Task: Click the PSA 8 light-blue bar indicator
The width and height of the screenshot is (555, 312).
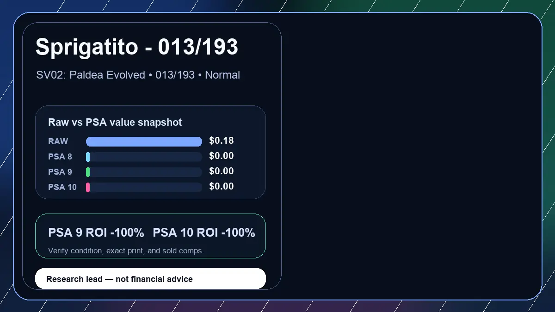Action: click(x=88, y=157)
